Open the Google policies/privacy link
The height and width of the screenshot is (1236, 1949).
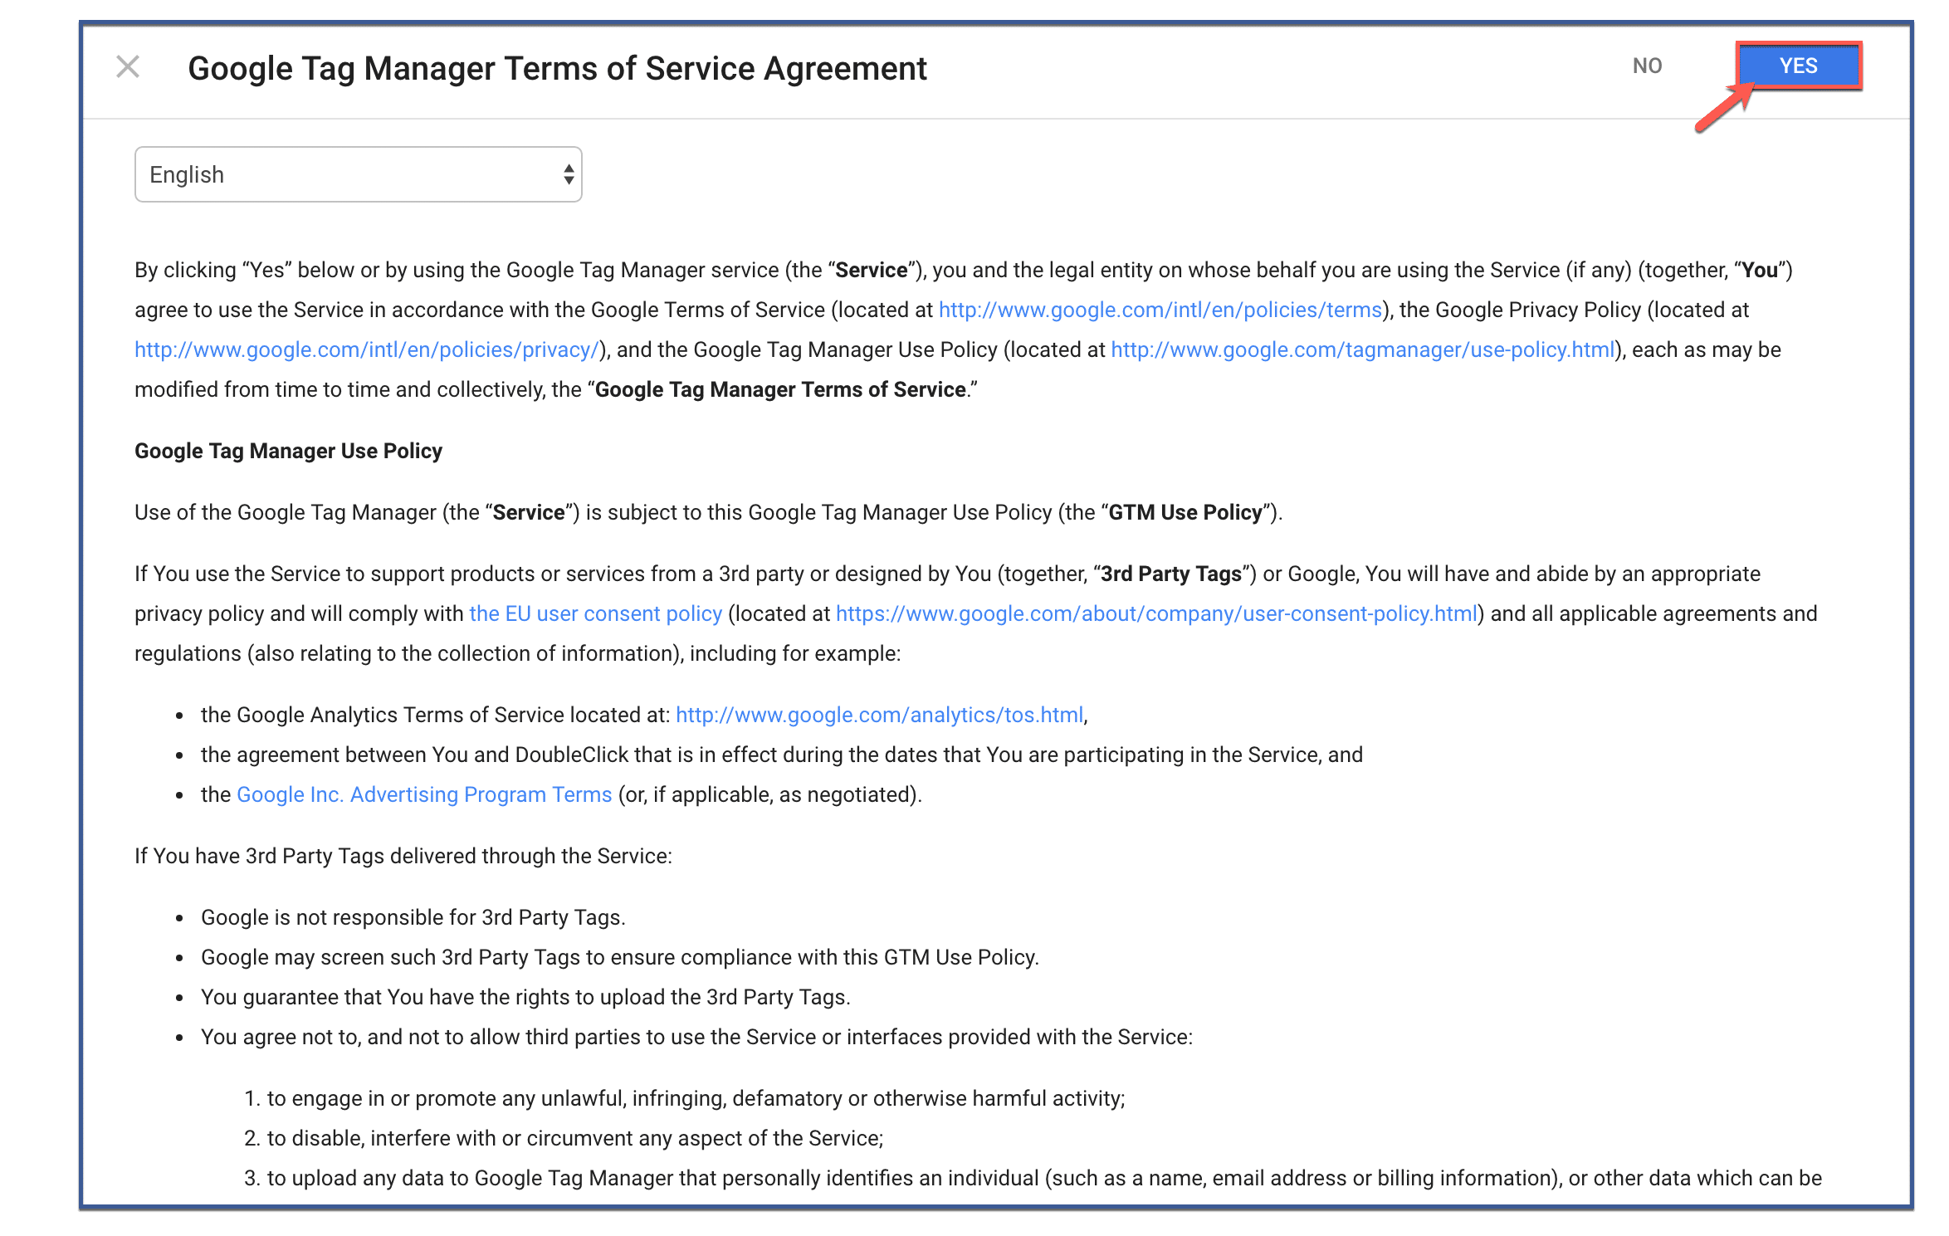(367, 349)
